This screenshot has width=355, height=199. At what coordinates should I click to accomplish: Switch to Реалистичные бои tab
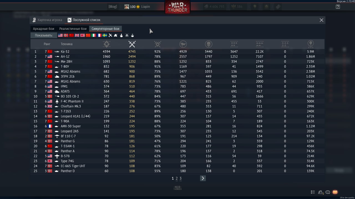(x=73, y=29)
